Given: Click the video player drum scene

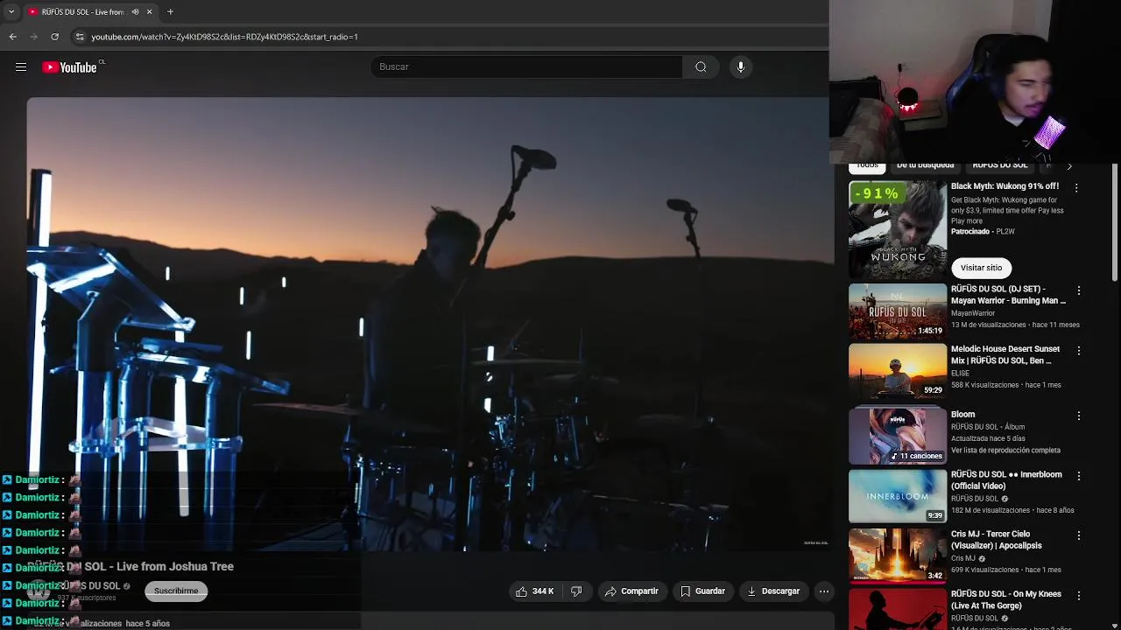Looking at the screenshot, I should (x=429, y=324).
